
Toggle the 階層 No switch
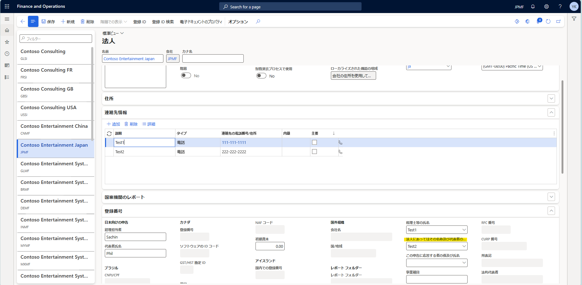186,76
